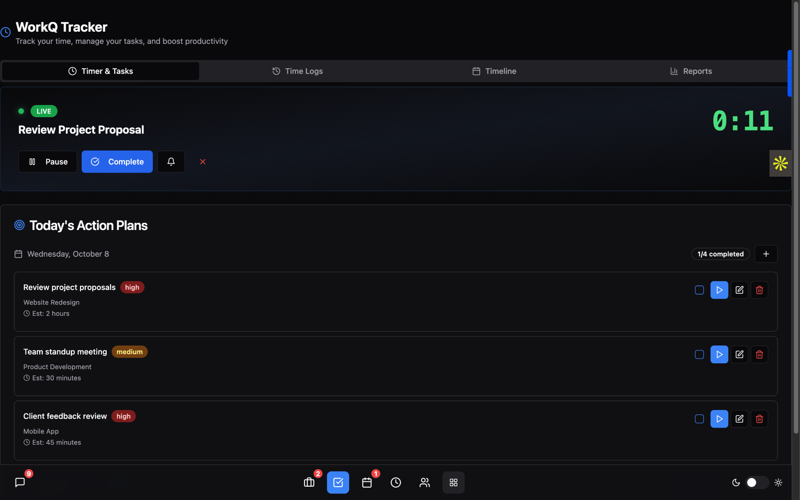800x500 pixels.
Task: Click the Product Development project label
Action: (x=57, y=367)
